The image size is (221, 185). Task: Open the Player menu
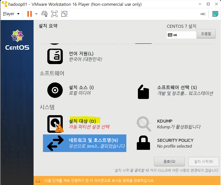[x=11, y=14]
